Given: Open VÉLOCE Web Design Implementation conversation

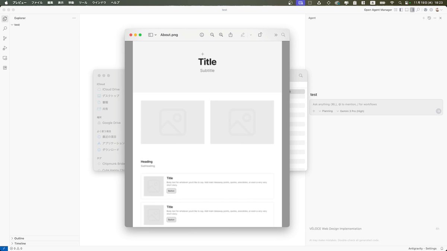Looking at the screenshot, I should (x=336, y=229).
